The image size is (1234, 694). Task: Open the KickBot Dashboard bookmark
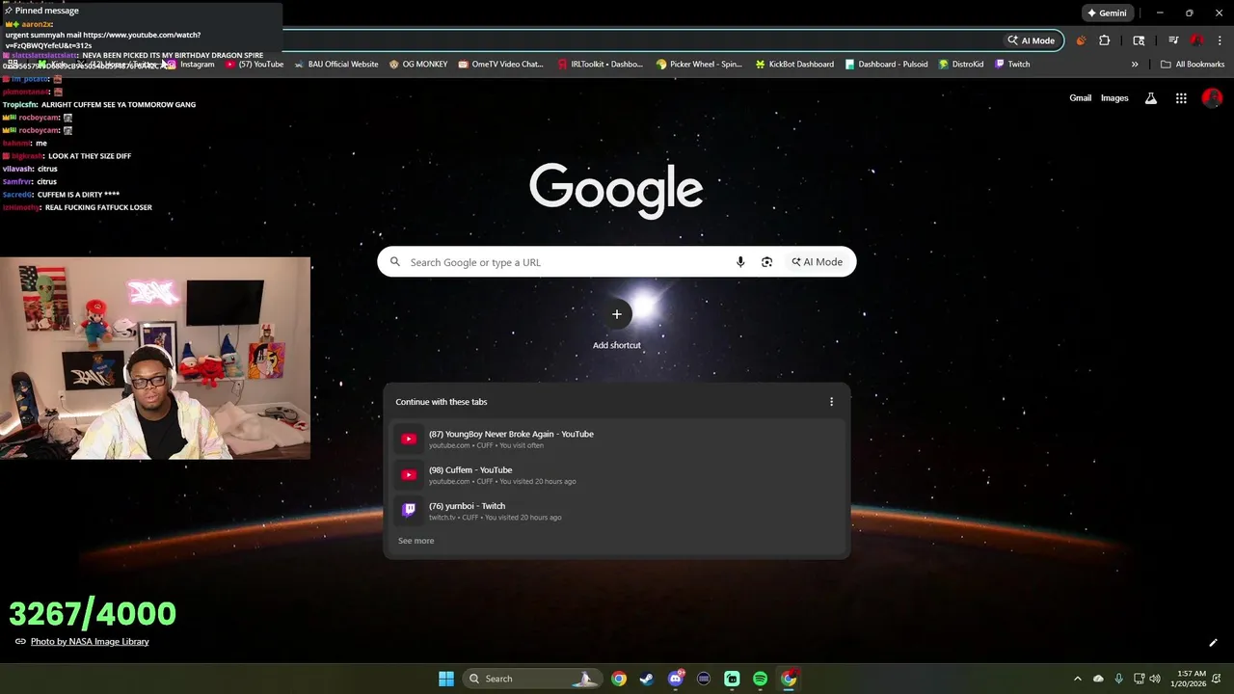(x=794, y=65)
